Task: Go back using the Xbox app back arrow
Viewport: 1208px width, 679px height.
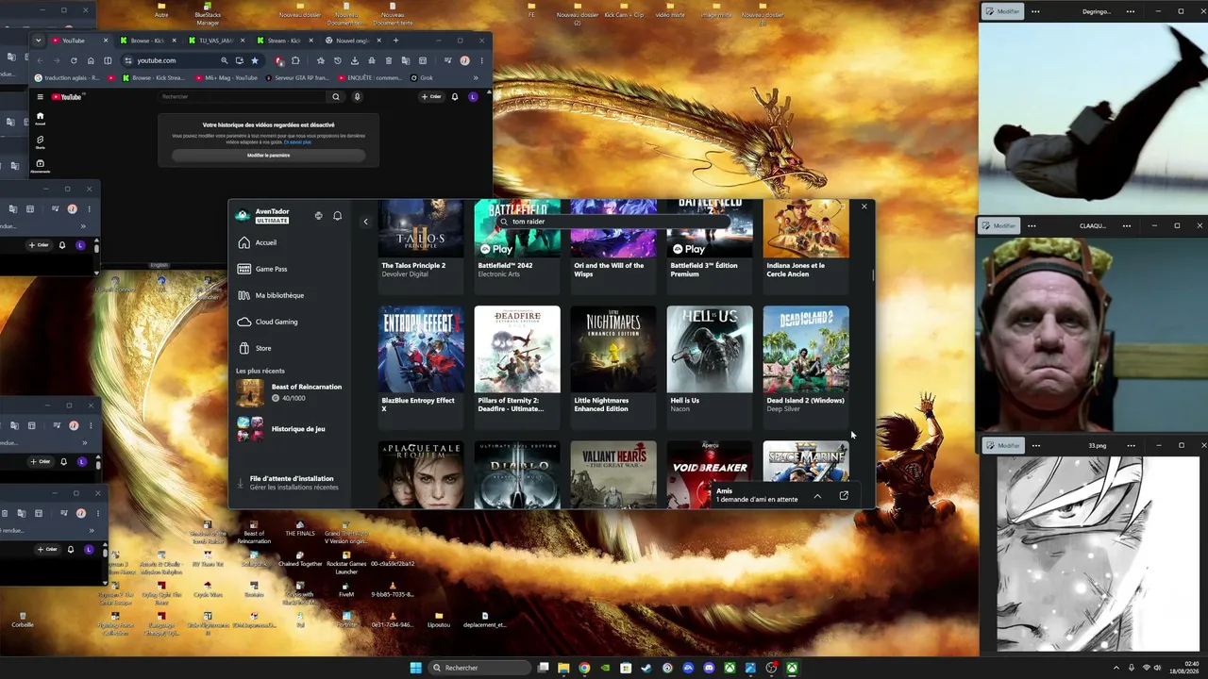Action: click(366, 222)
